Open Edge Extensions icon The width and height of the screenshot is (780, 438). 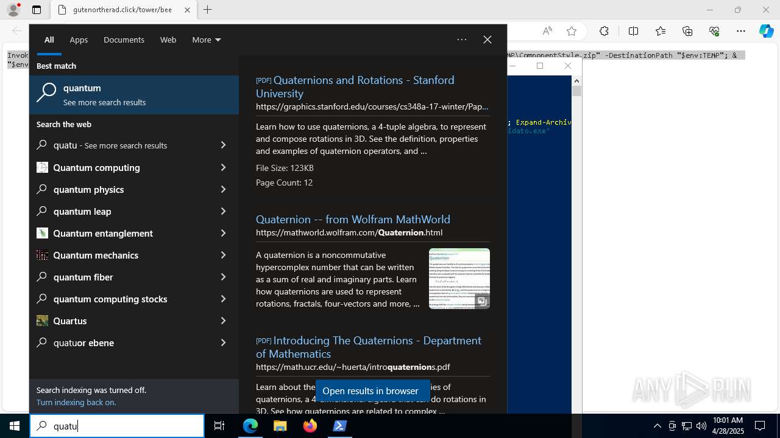(604, 31)
